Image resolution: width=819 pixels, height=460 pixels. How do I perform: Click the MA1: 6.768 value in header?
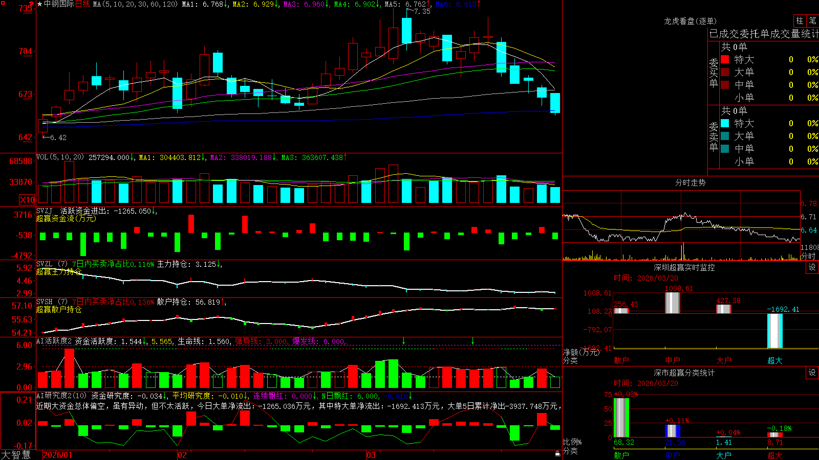tap(203, 4)
